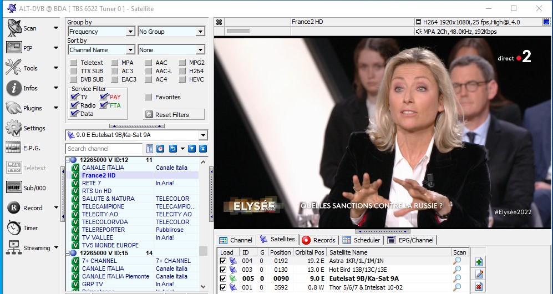This screenshot has width=553, height=294.
Task: Switch to the Channel tab
Action: pyautogui.click(x=235, y=240)
